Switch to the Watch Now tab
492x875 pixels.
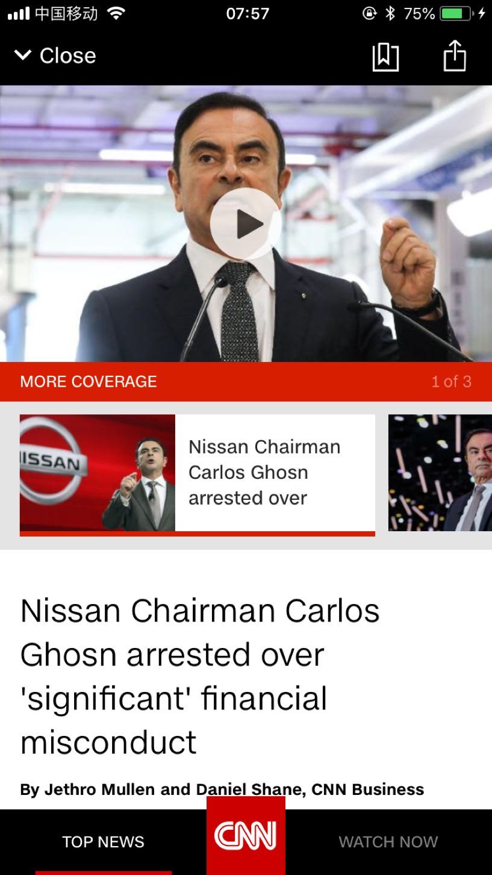coord(388,842)
